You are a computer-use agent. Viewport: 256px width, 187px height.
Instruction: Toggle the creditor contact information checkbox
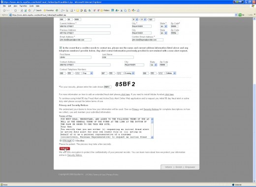pyautogui.click(x=61, y=48)
